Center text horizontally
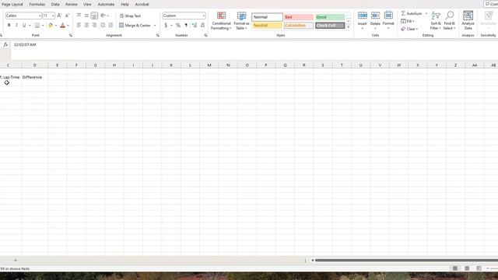 86,25
